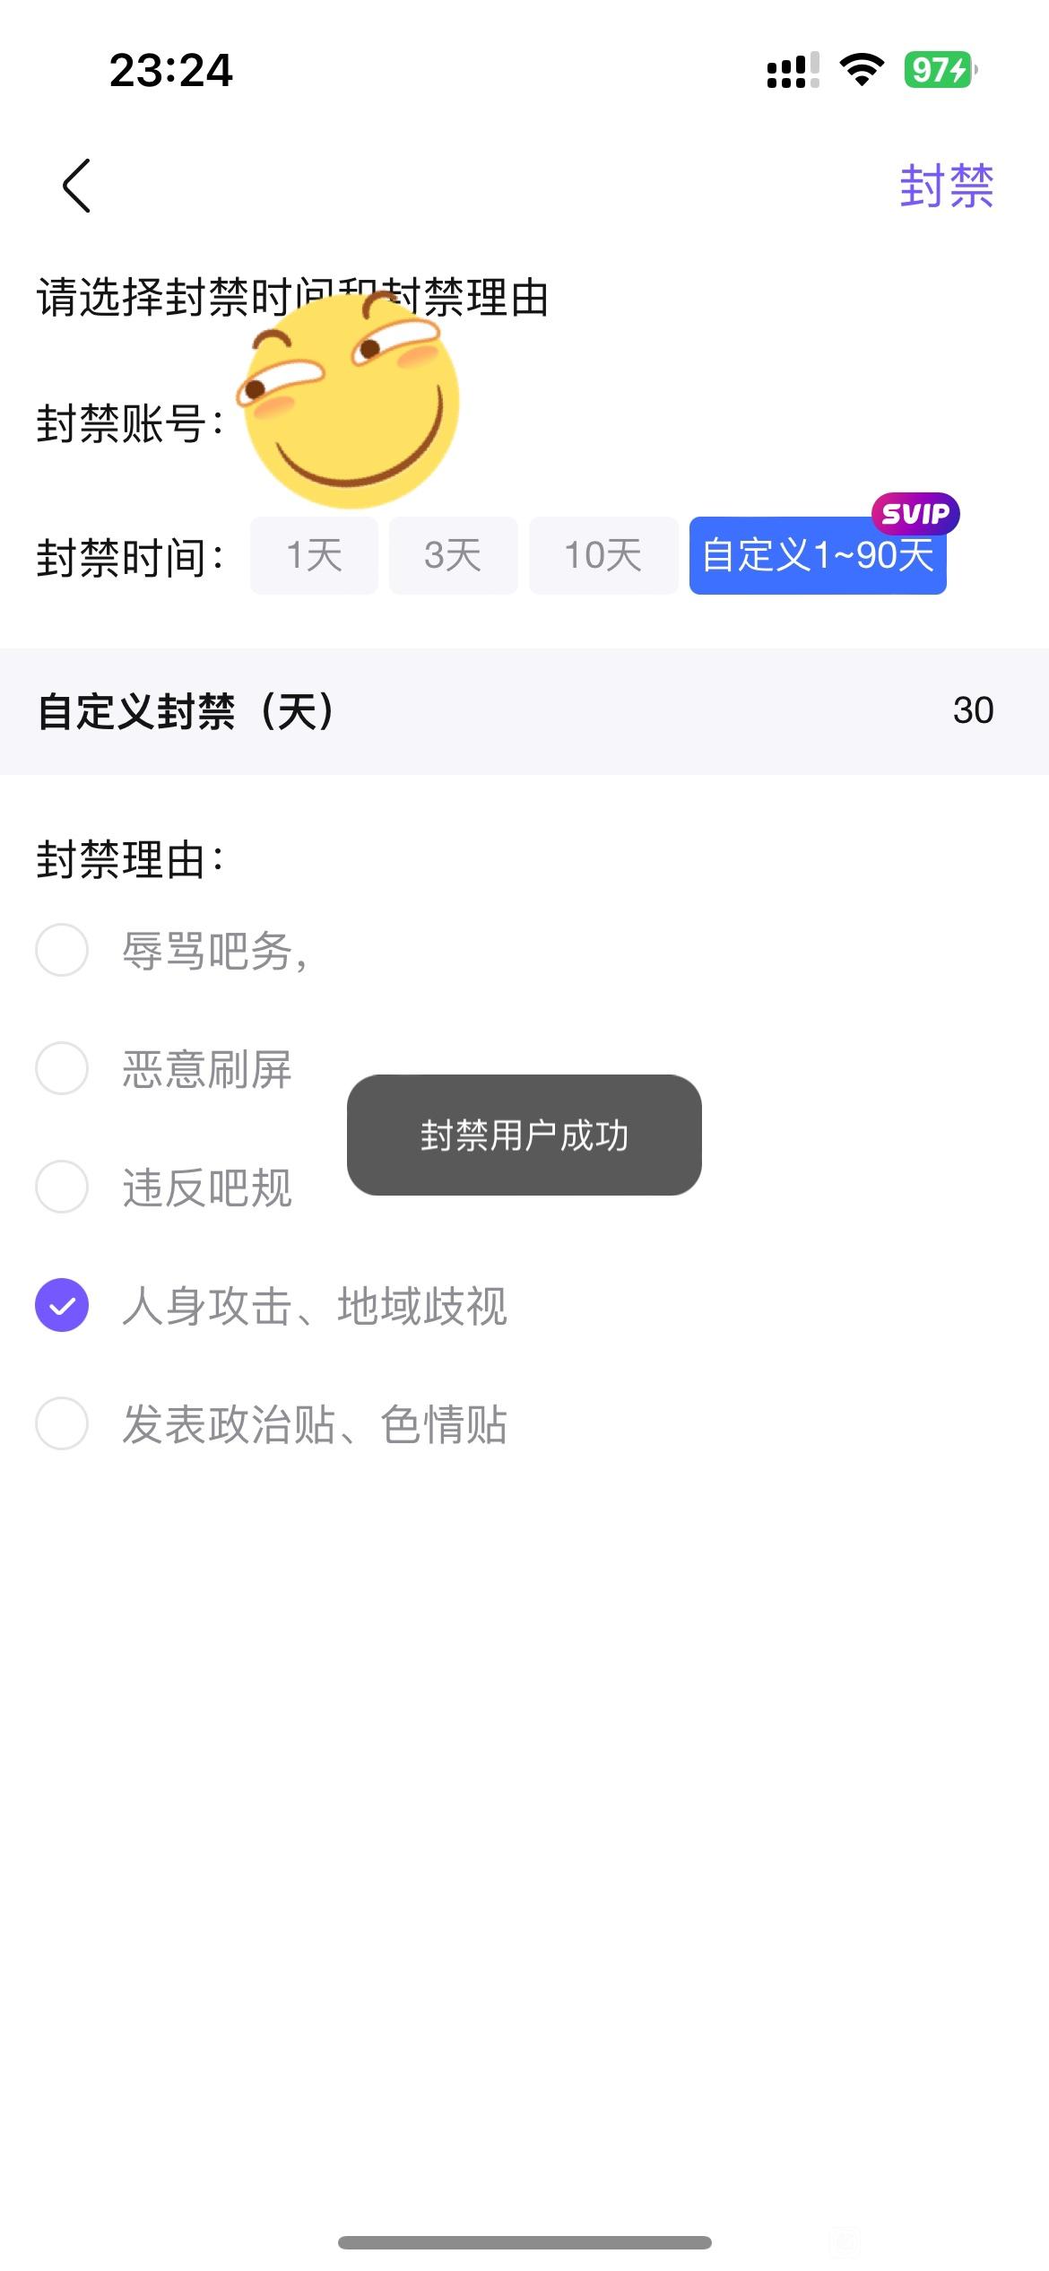Tap the smirking emoji avatar
Viewport: 1049px width, 2271px height.
coord(350,401)
